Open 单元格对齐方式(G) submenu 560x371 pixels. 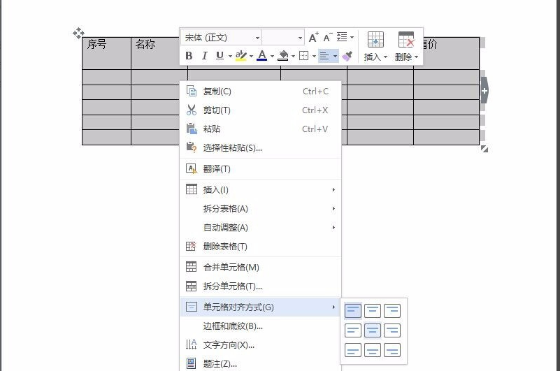(x=261, y=307)
